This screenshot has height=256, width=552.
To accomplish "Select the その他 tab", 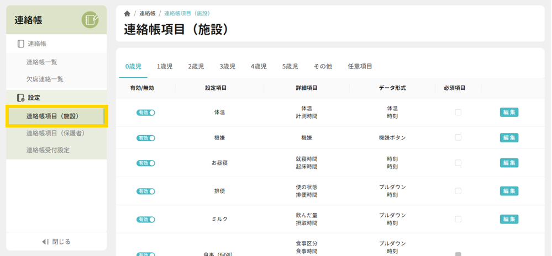I will pos(323,66).
